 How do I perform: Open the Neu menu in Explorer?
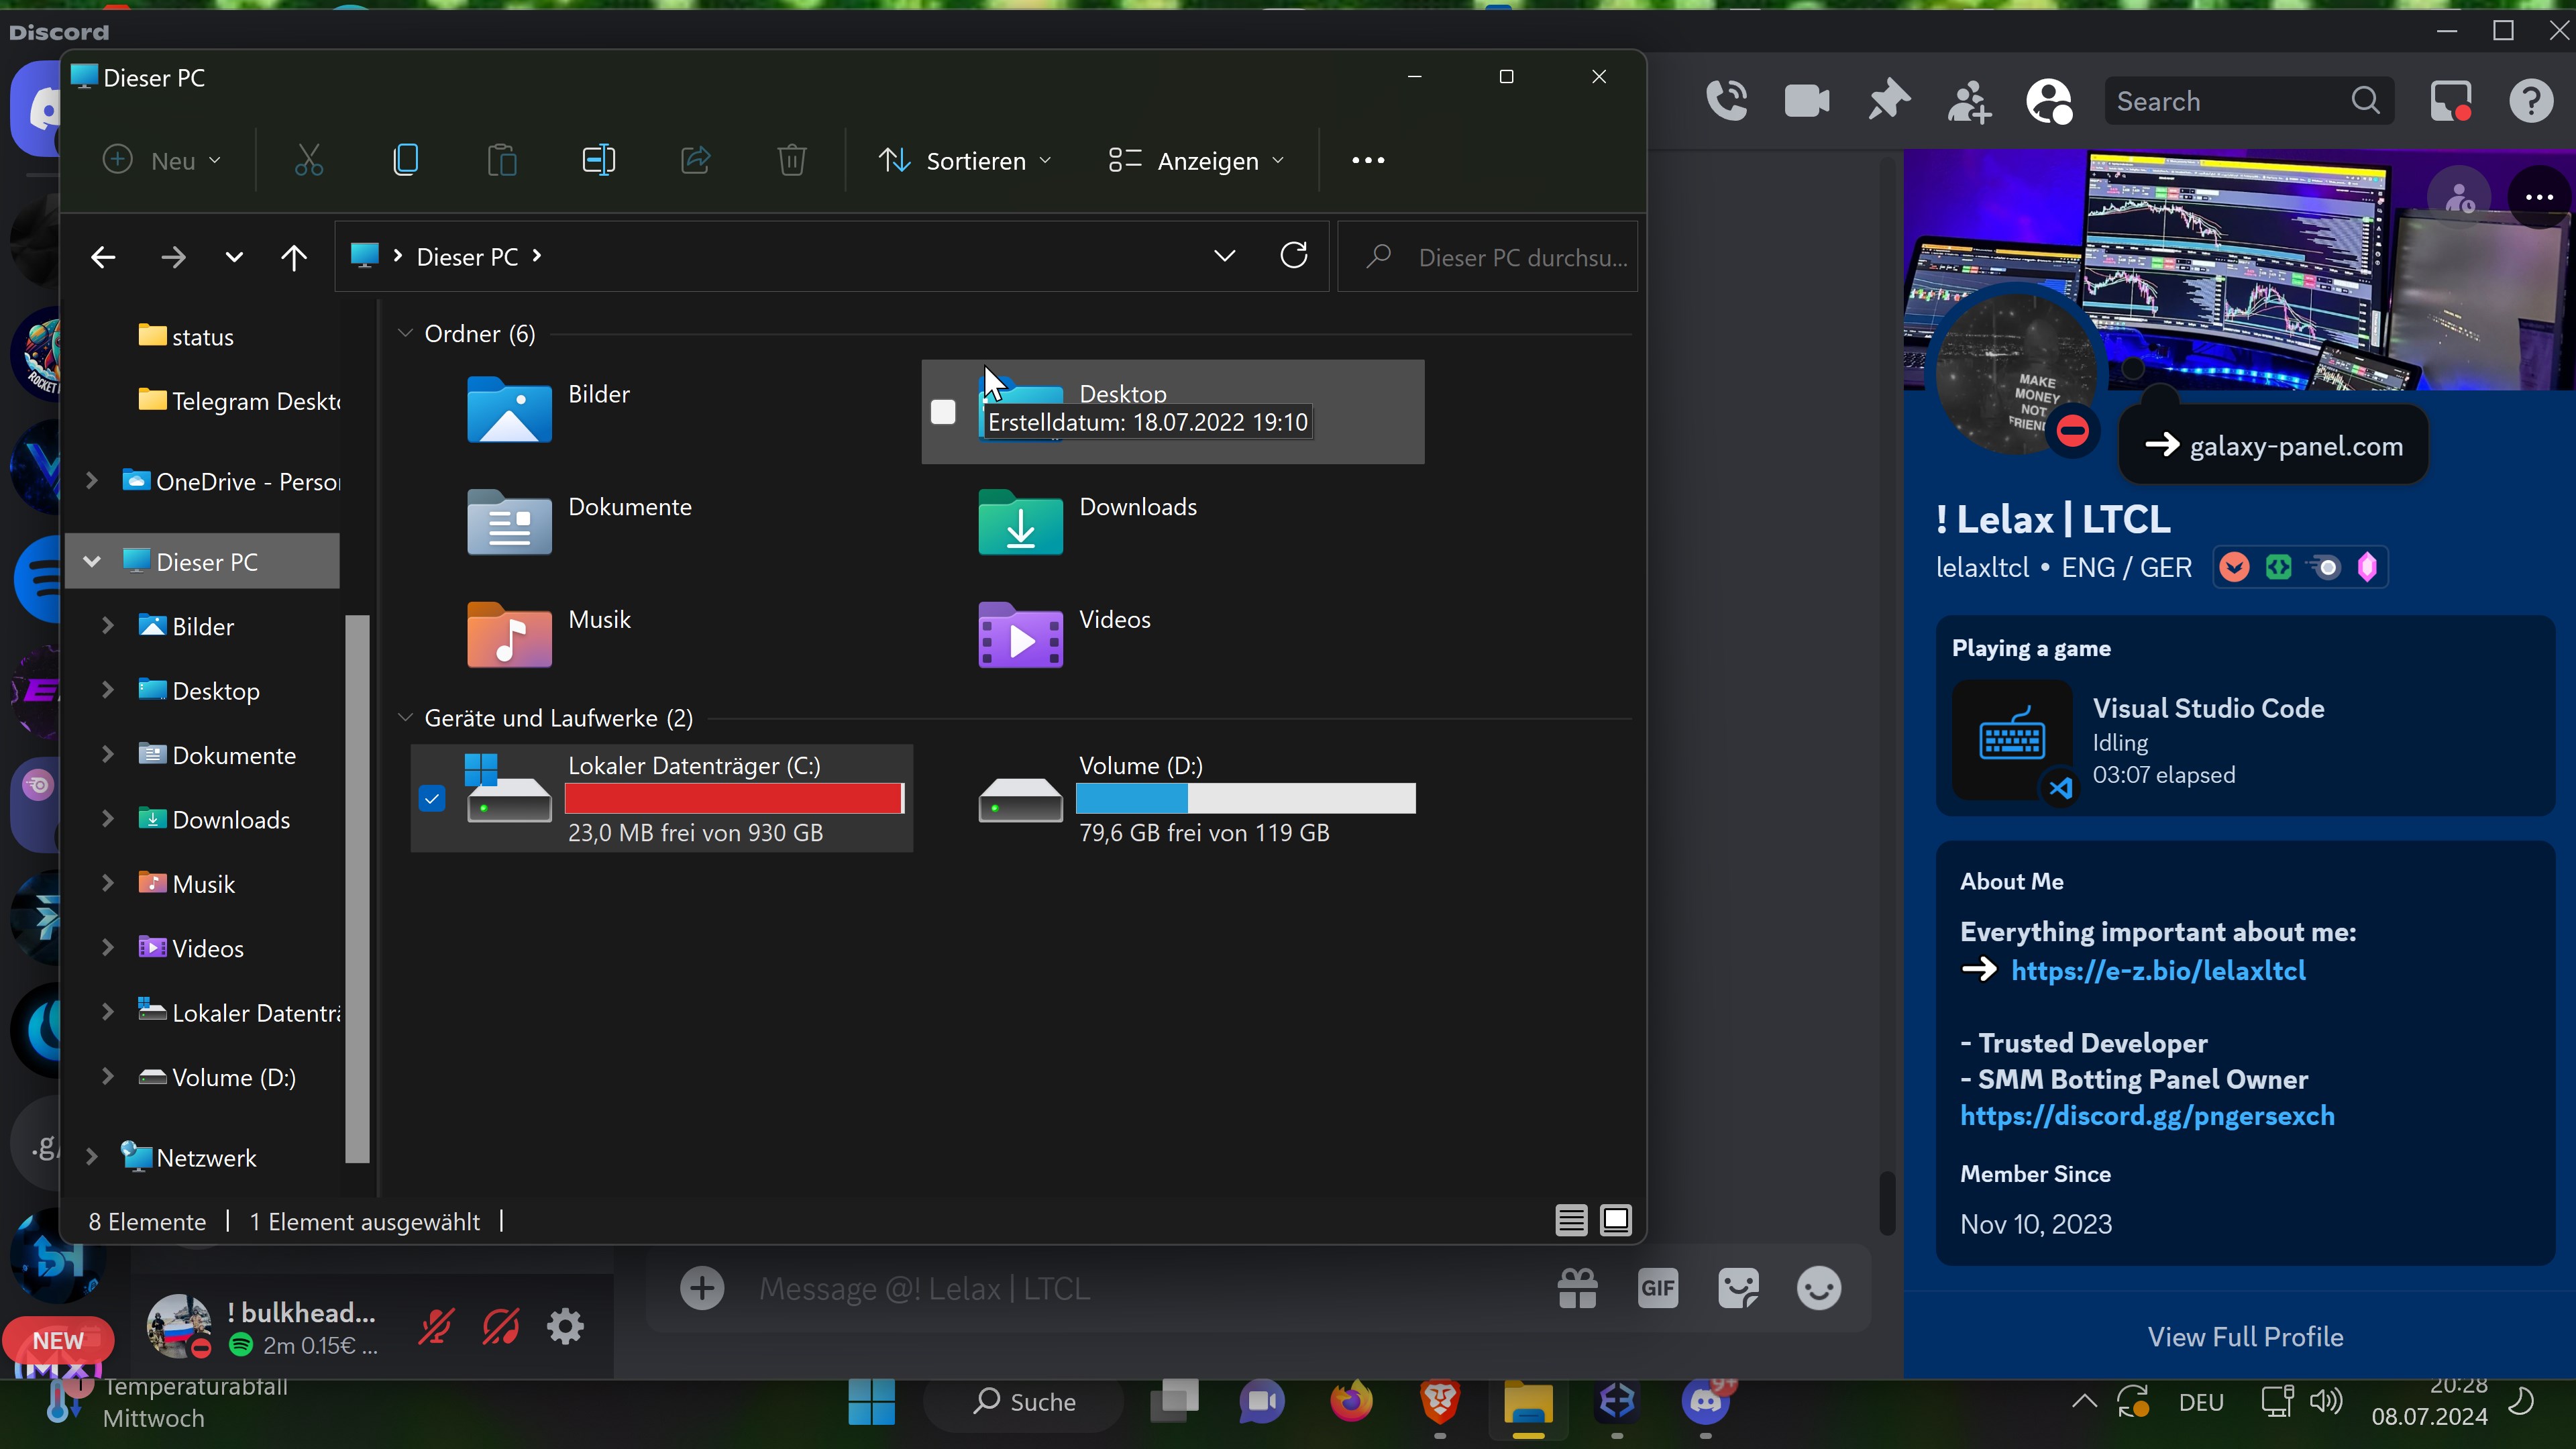(x=162, y=160)
